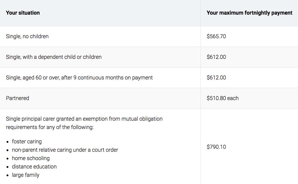This screenshot has width=298, height=184.
Task: Click $612.00 in the aged 60 row
Action: click(x=216, y=78)
